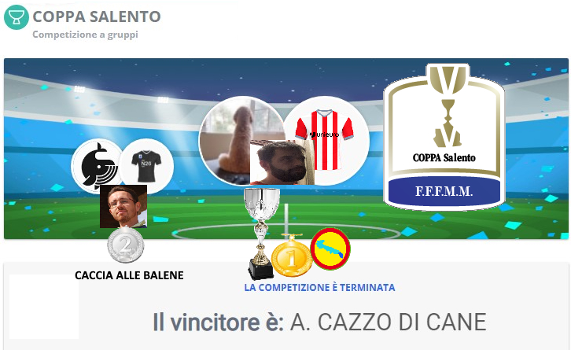Screen dimensions: 571x350
Task: Click LA COMPETIZIONE È TERMINATA text
Action: point(320,287)
